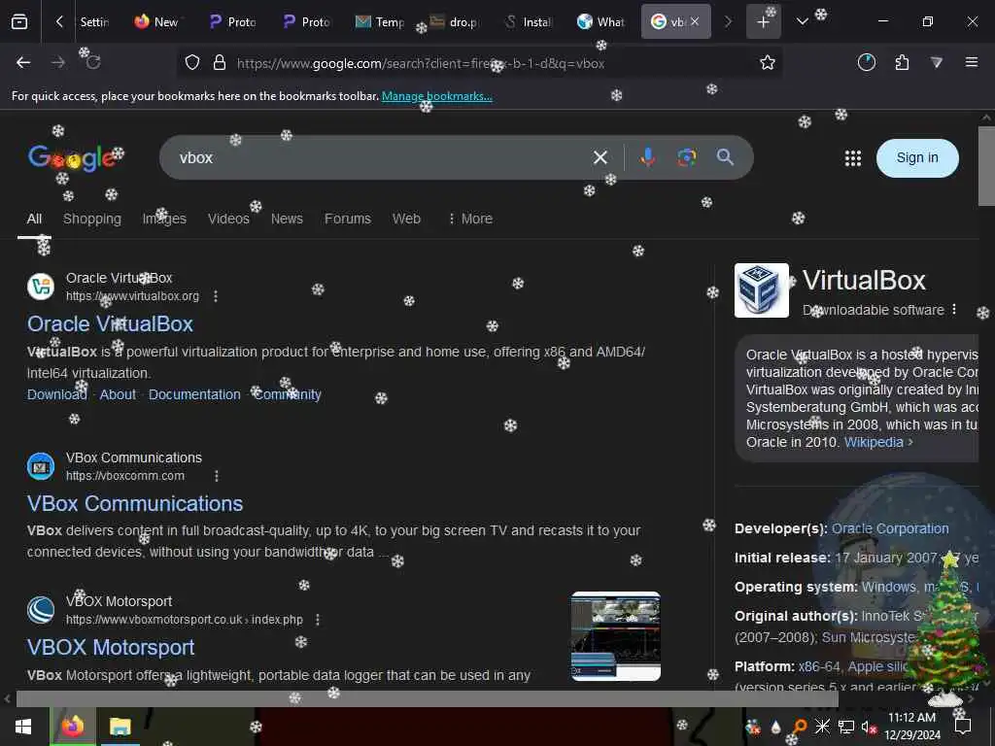Click Firefox in the taskbar
995x746 pixels.
click(73, 727)
